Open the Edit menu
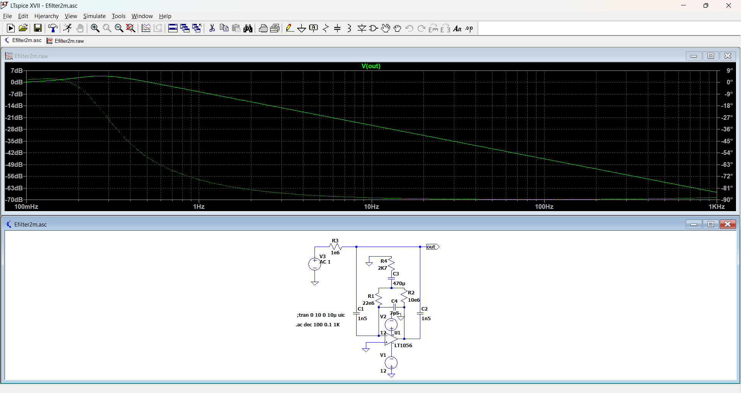The image size is (741, 393). pyautogui.click(x=23, y=16)
